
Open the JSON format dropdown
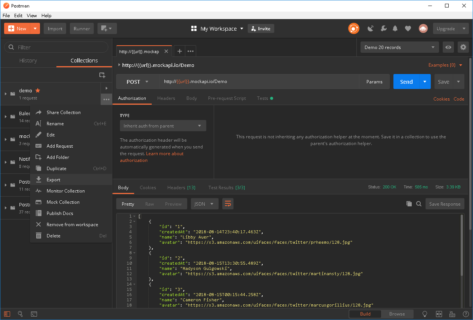pos(205,204)
